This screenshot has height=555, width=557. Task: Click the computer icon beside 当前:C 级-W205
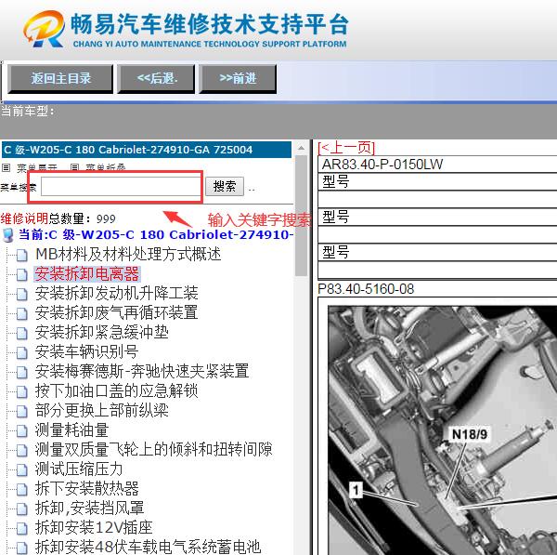7,235
